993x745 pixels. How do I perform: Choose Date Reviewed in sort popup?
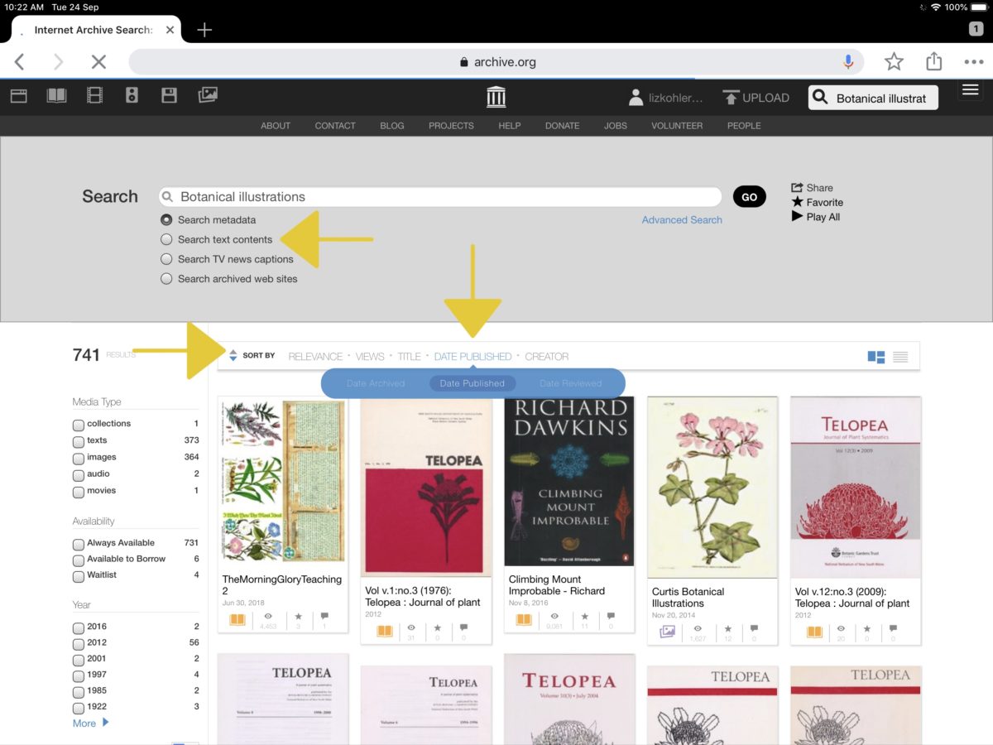[x=570, y=383]
